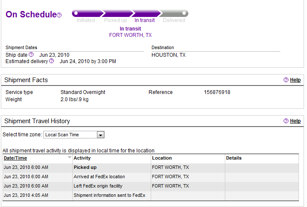Click Shipment Travel History help question icon
This screenshot has height=207, width=307.
coord(286,121)
